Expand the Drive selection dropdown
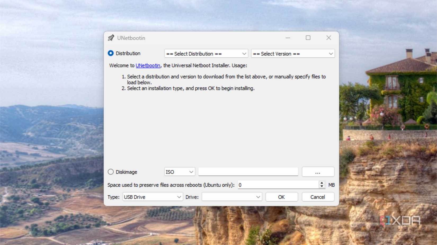Viewport: 437px width, 245px height. (x=232, y=197)
